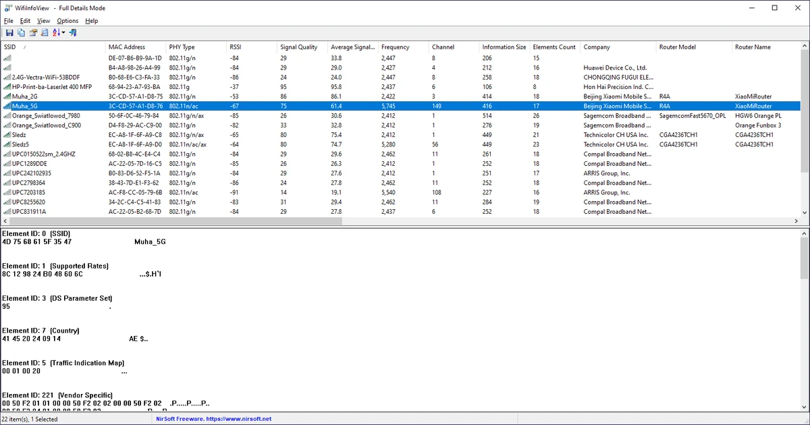Click the signal icon of the Sledz5 row
The height and width of the screenshot is (425, 810).
7,144
